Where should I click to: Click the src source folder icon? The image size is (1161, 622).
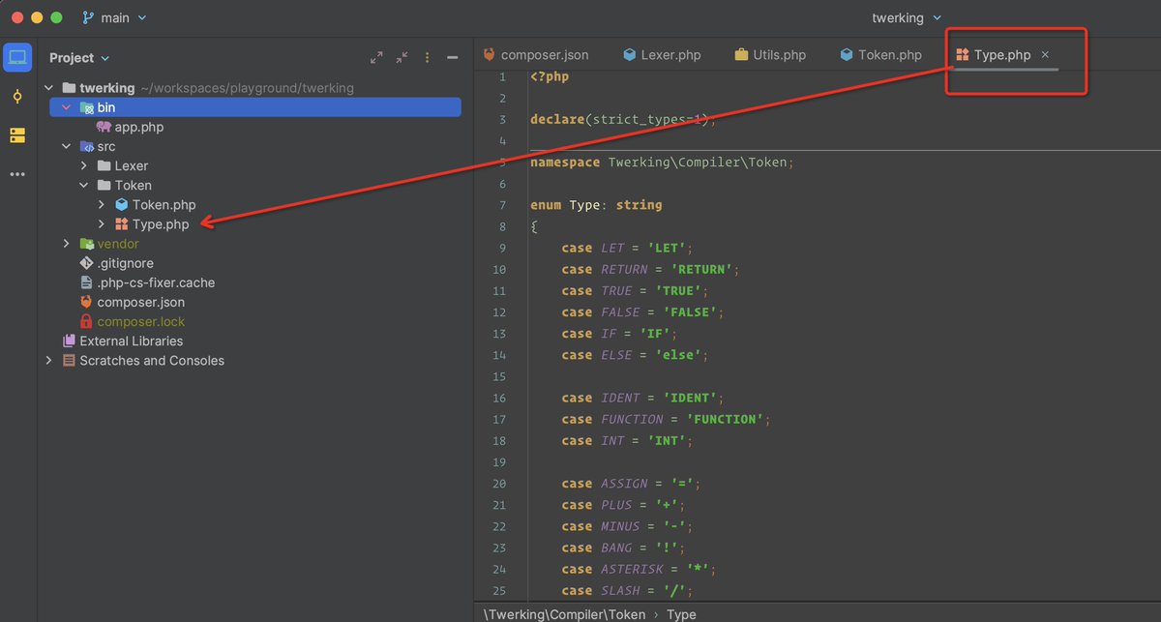(x=87, y=146)
